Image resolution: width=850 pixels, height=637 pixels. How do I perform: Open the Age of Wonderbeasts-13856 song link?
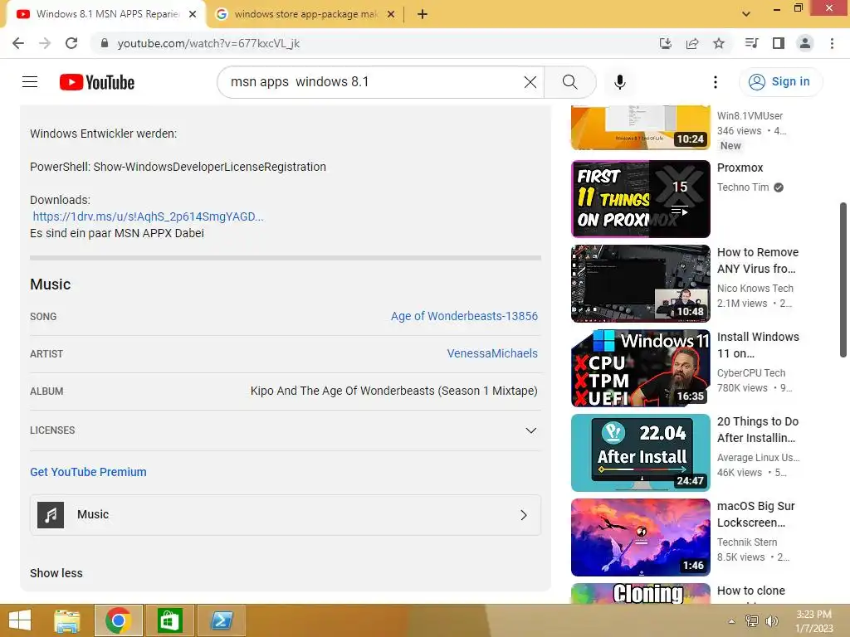click(464, 316)
